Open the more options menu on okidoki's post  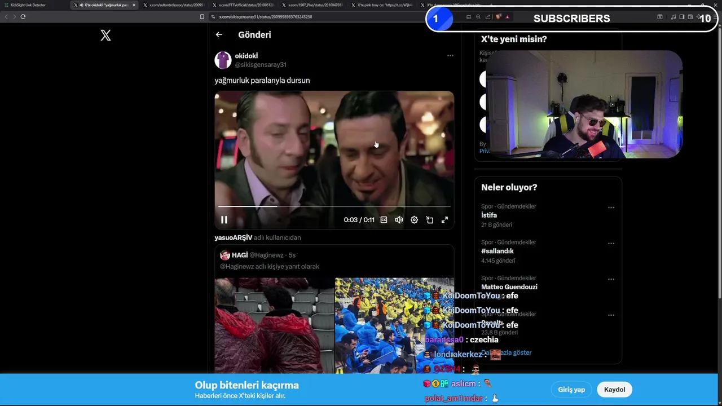450,56
